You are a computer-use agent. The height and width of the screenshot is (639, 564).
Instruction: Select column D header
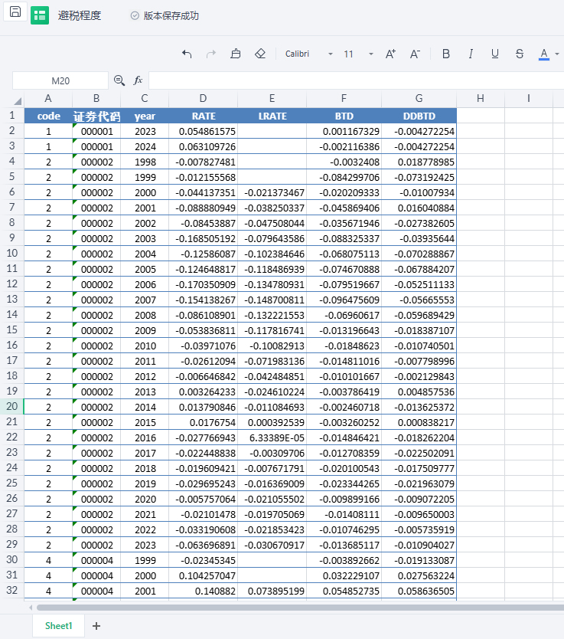[x=203, y=98]
